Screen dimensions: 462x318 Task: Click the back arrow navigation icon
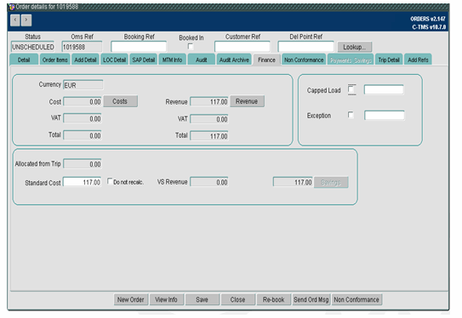click(15, 20)
